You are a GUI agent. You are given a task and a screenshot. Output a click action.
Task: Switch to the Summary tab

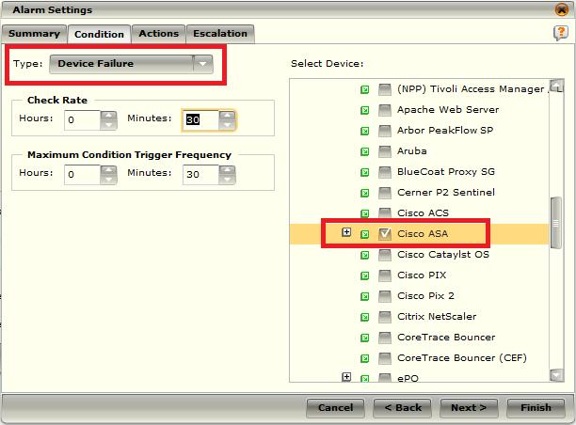(34, 34)
